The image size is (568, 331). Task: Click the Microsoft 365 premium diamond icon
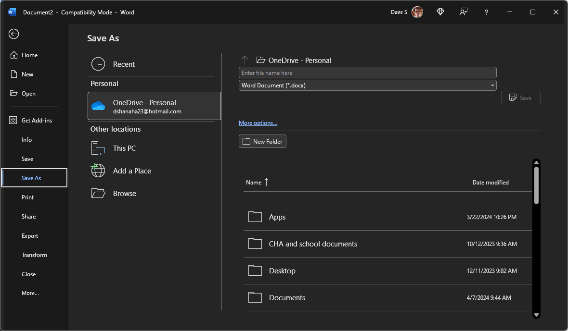(x=440, y=12)
